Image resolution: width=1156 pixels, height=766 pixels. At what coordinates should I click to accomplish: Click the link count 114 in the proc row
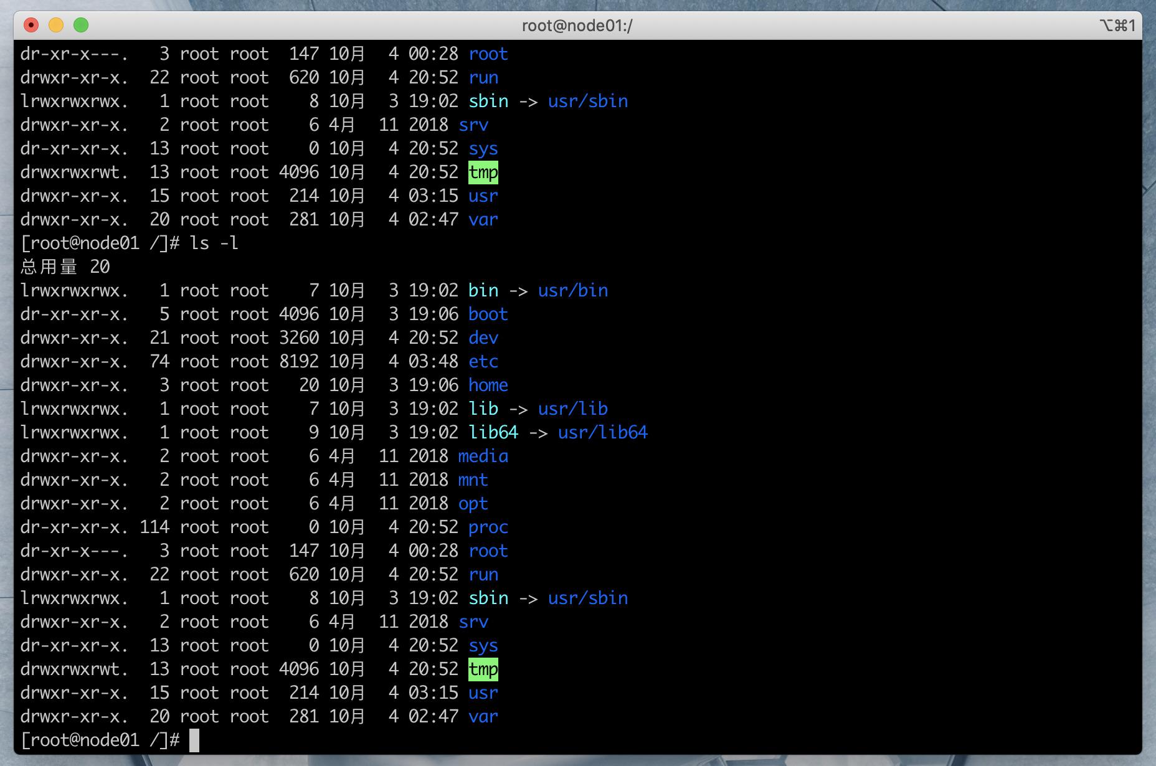[154, 527]
